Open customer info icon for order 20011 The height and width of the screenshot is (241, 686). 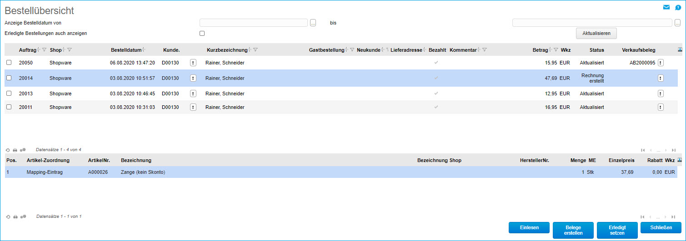pyautogui.click(x=193, y=107)
